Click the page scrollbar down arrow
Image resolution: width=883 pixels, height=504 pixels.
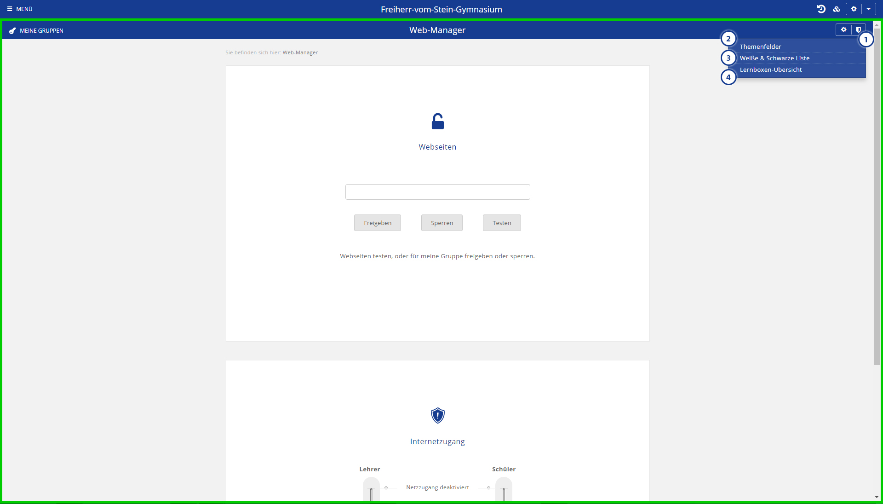click(877, 497)
